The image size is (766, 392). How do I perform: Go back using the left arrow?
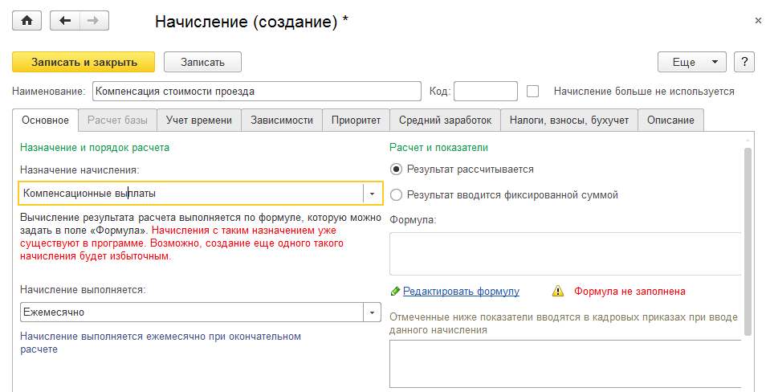click(67, 21)
